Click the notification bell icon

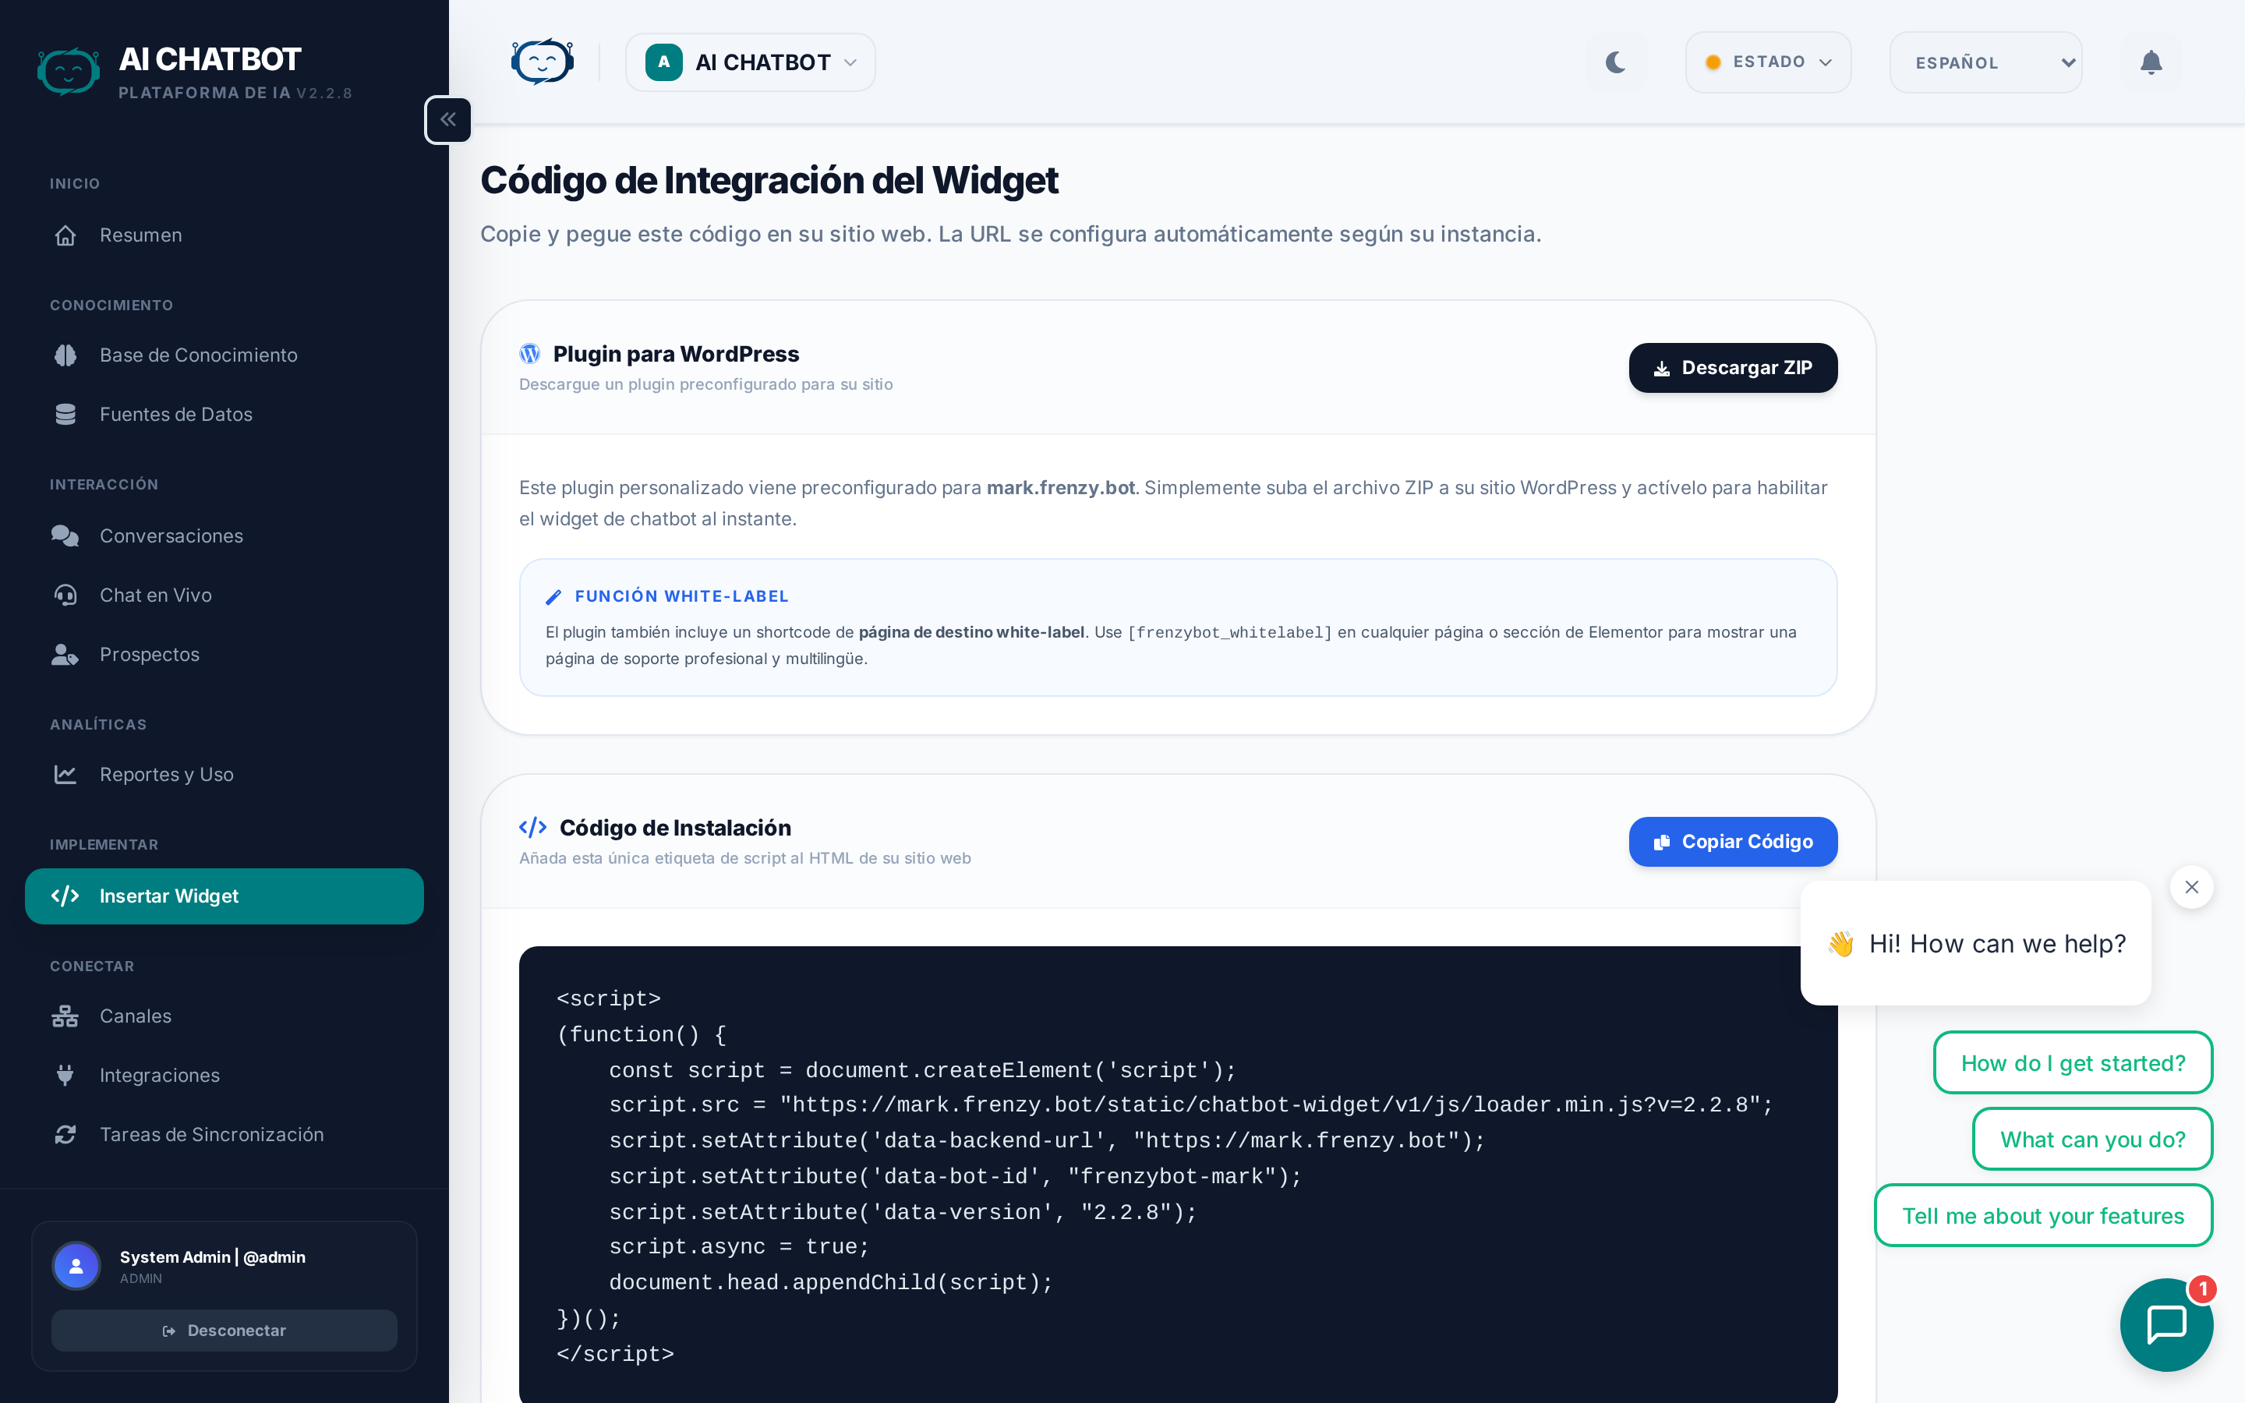[x=2151, y=62]
